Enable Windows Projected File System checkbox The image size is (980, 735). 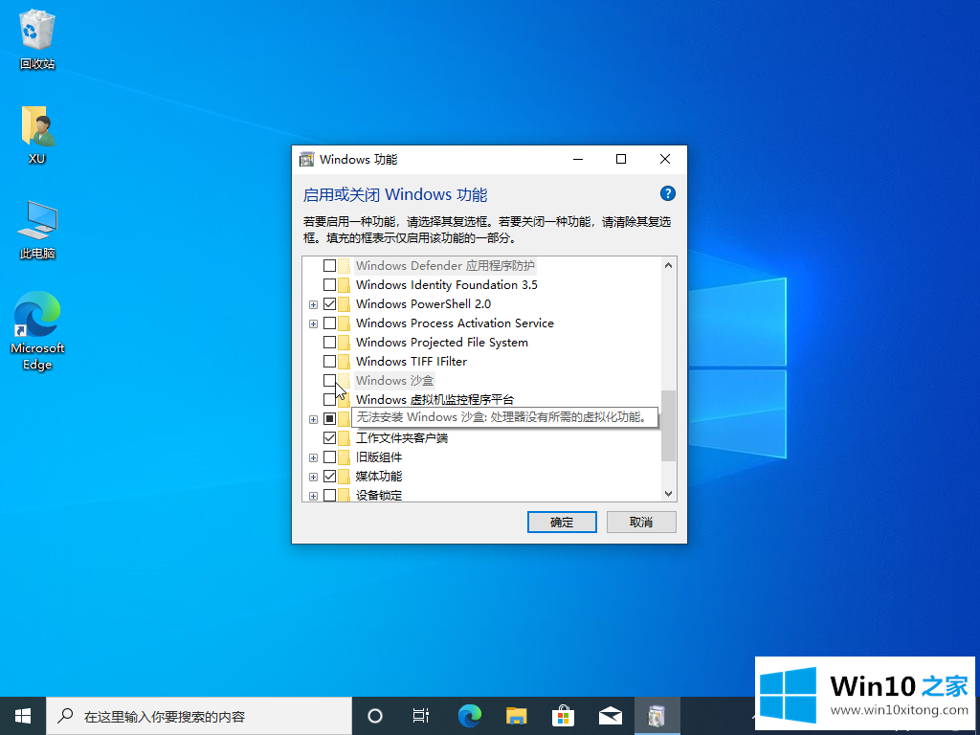[x=329, y=343]
